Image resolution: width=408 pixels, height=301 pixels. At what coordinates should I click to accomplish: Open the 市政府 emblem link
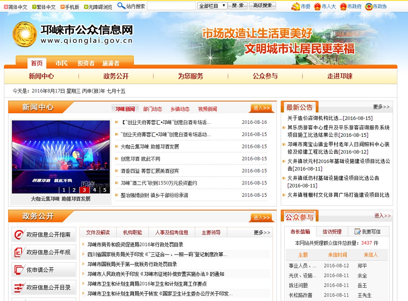[343, 7]
